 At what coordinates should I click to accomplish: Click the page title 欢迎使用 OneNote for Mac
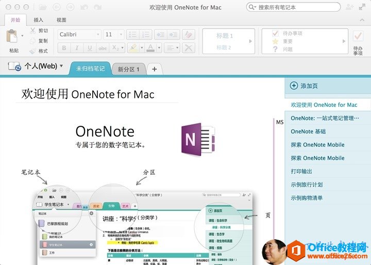tap(88, 94)
